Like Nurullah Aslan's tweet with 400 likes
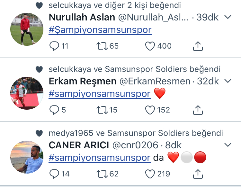The height and width of the screenshot is (187, 241). 150,46
